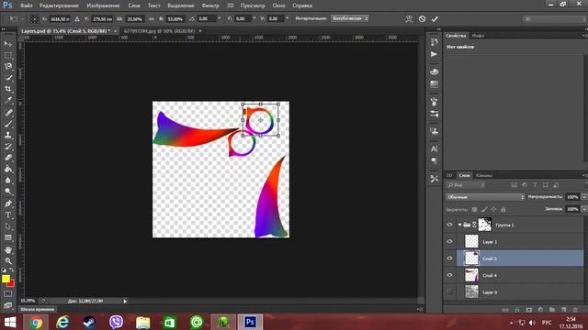Select the Type tool
588x330 pixels.
pos(8,215)
